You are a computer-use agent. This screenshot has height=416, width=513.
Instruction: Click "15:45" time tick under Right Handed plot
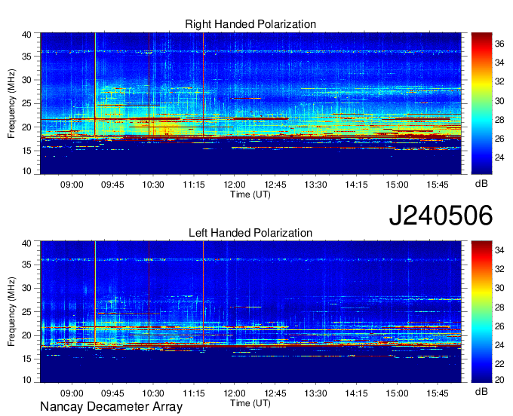click(438, 185)
